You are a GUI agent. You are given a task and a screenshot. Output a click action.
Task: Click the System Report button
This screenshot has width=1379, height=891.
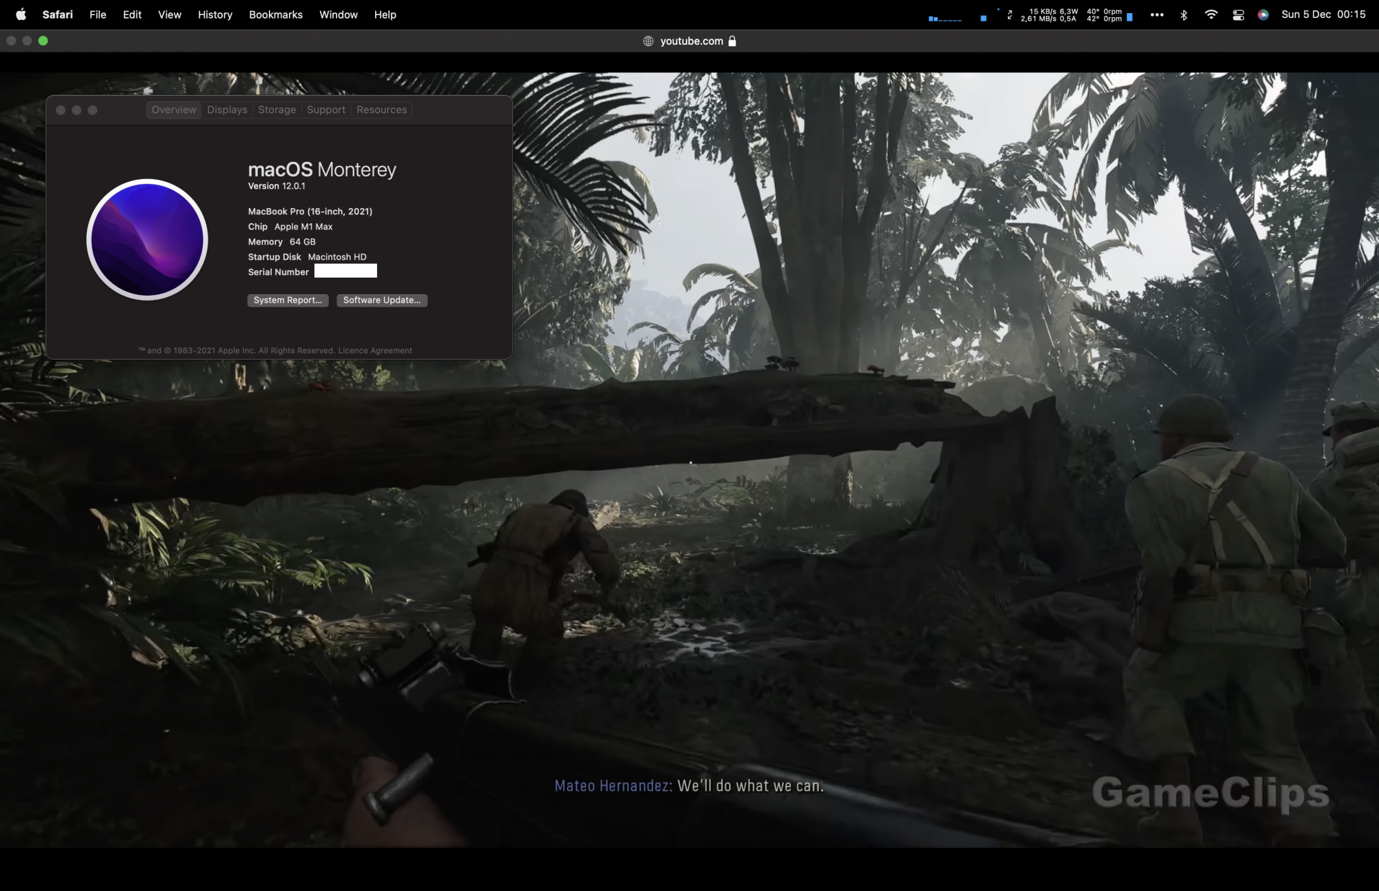[x=288, y=300]
